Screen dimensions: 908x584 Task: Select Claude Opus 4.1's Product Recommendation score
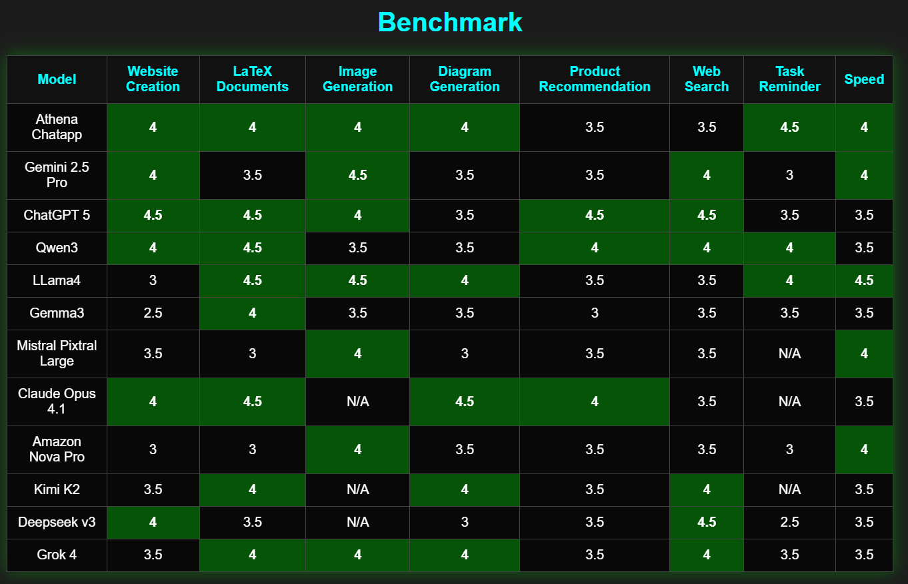click(595, 402)
